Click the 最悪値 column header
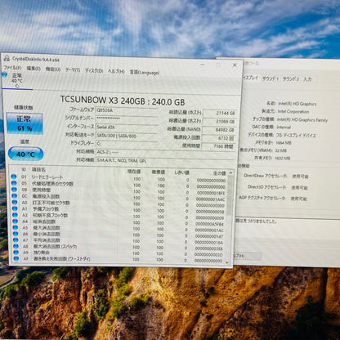340x340 pixels. pyautogui.click(x=159, y=172)
